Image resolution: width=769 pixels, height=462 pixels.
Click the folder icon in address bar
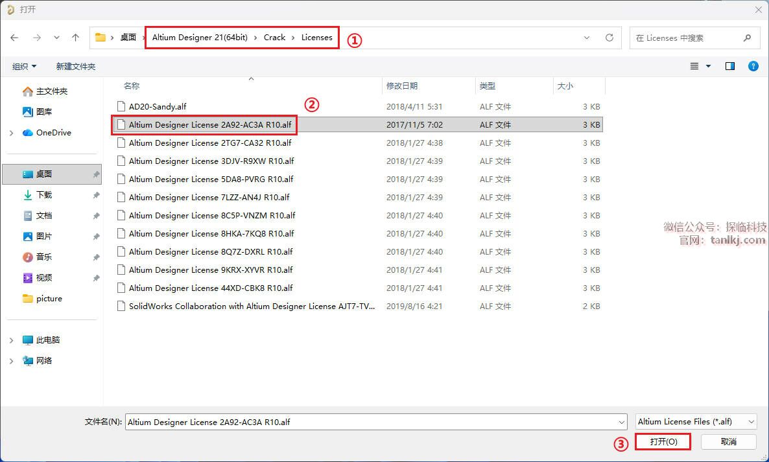point(101,37)
